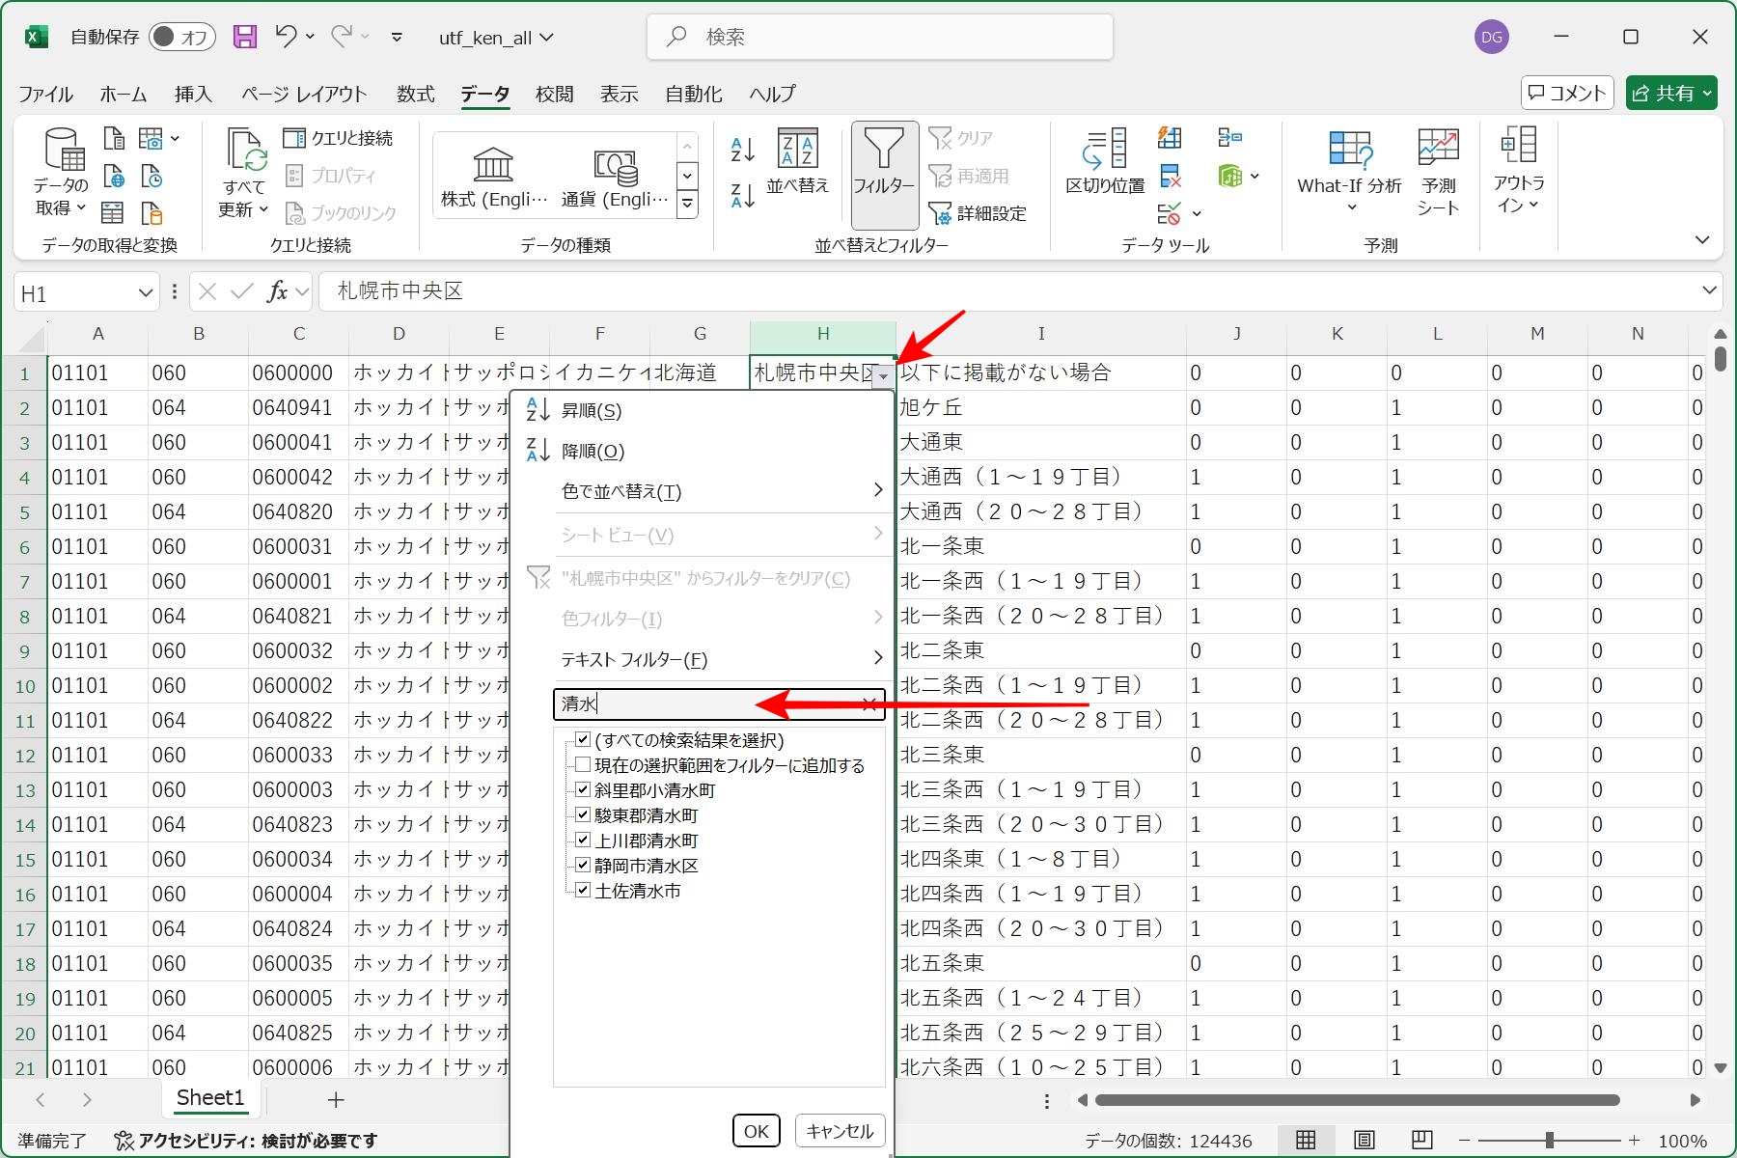Switch to Page Break Preview in status bar
The height and width of the screenshot is (1158, 1737).
click(1421, 1141)
